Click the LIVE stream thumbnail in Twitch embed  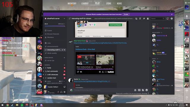click(x=86, y=60)
